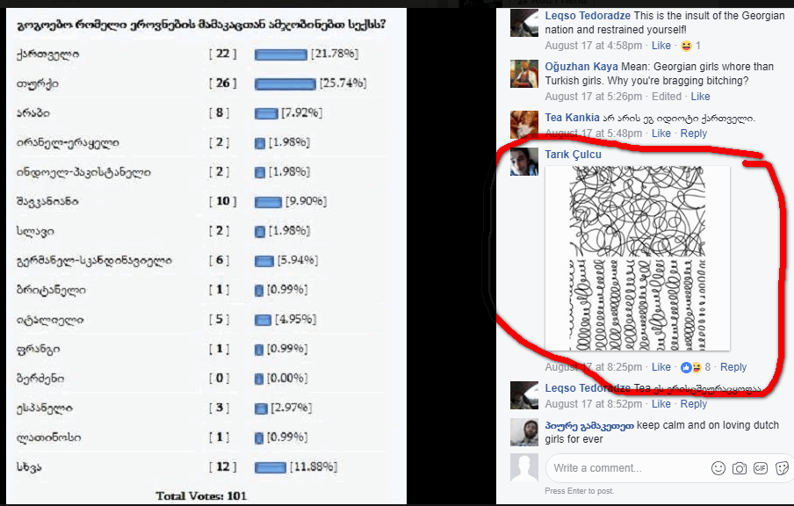Open the scribble image posted by Tarık Çulcu
The image size is (794, 506).
(638, 257)
